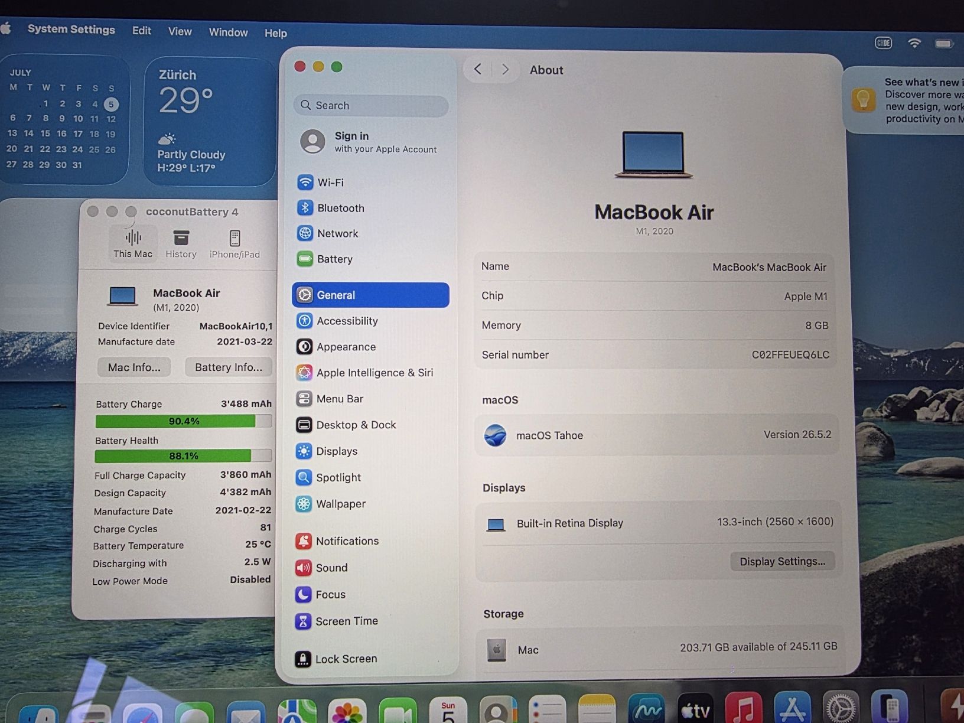Click Chip Apple M1 row
This screenshot has height=723, width=964.
click(654, 296)
